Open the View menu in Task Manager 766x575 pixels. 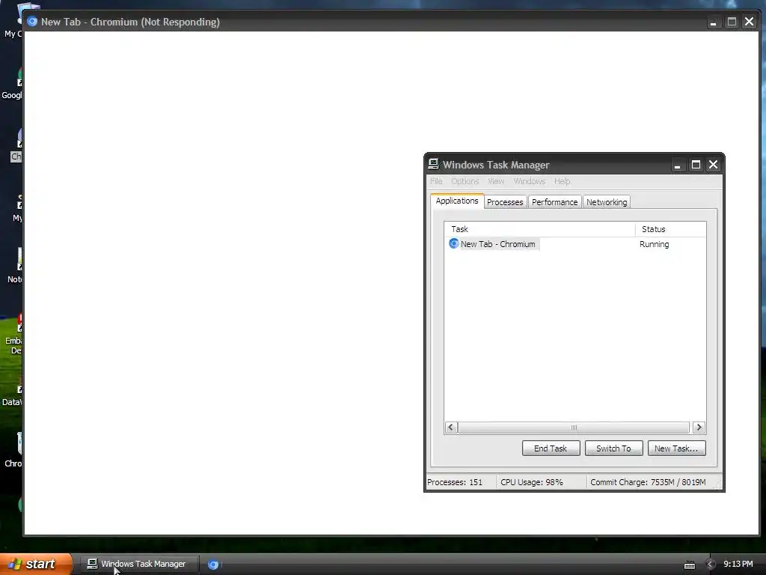(496, 181)
